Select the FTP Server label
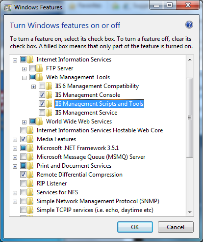 [60, 68]
